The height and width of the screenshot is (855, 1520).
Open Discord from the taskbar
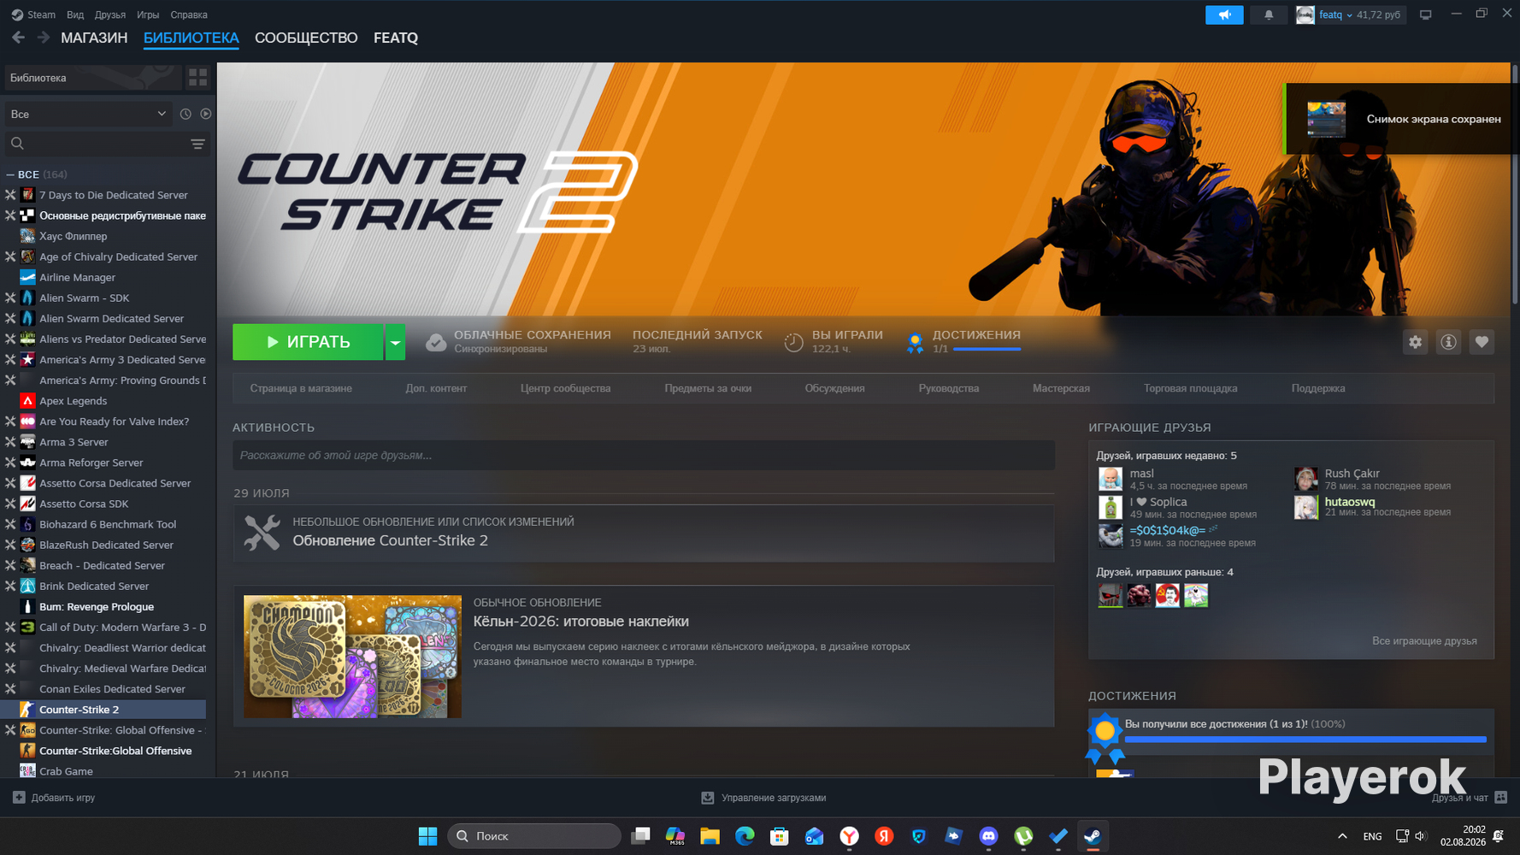(x=988, y=836)
